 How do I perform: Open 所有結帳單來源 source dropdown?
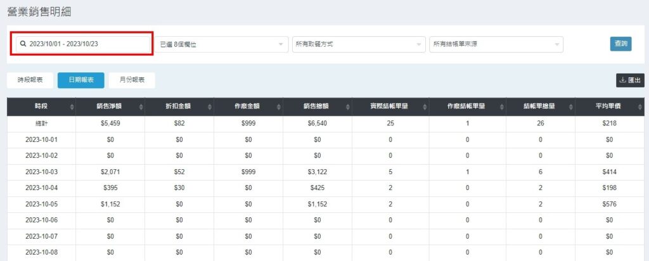496,44
